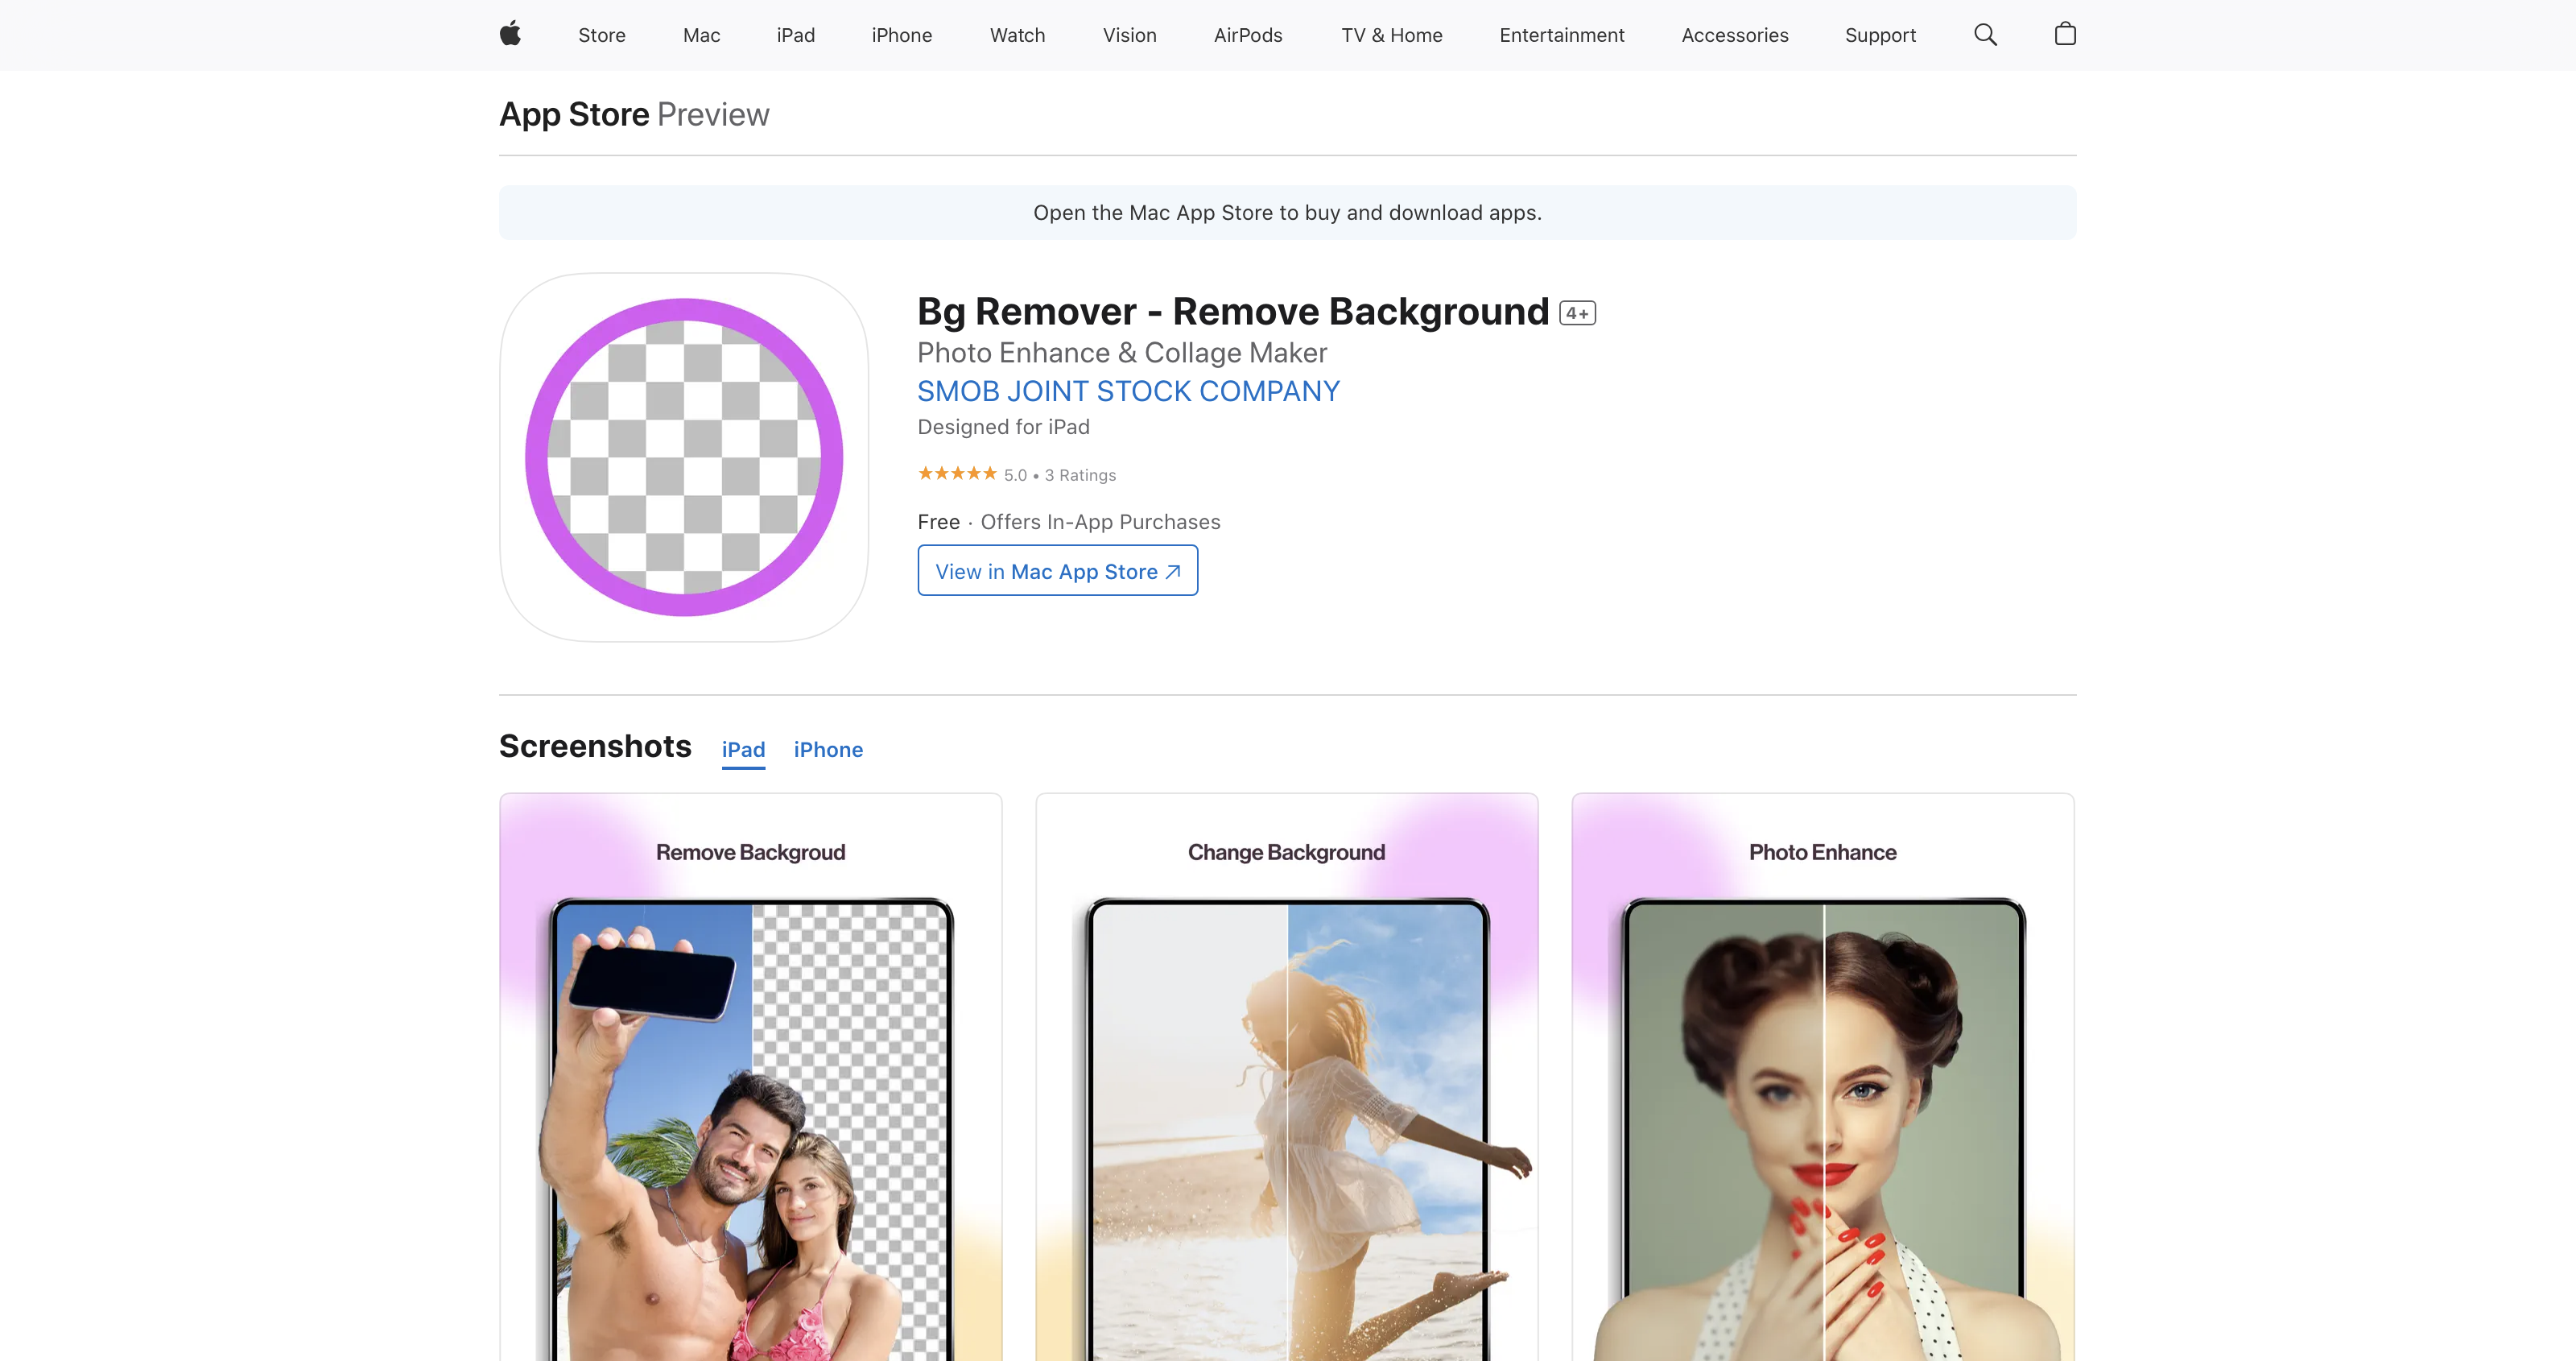
Task: Open the Support menu item
Action: 1881,35
